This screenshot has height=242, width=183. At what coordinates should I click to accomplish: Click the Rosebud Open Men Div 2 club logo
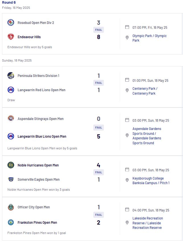coord(11,23)
